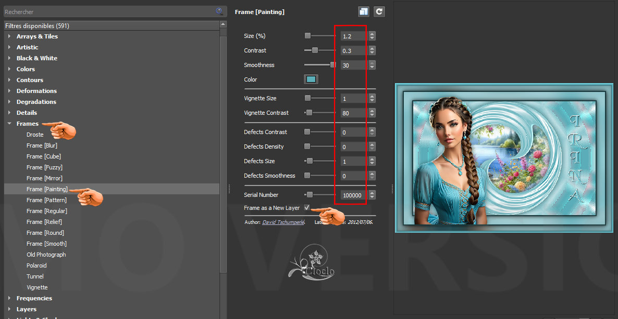This screenshot has width=618, height=319.
Task: Expand the Details category
Action: pyautogui.click(x=9, y=113)
